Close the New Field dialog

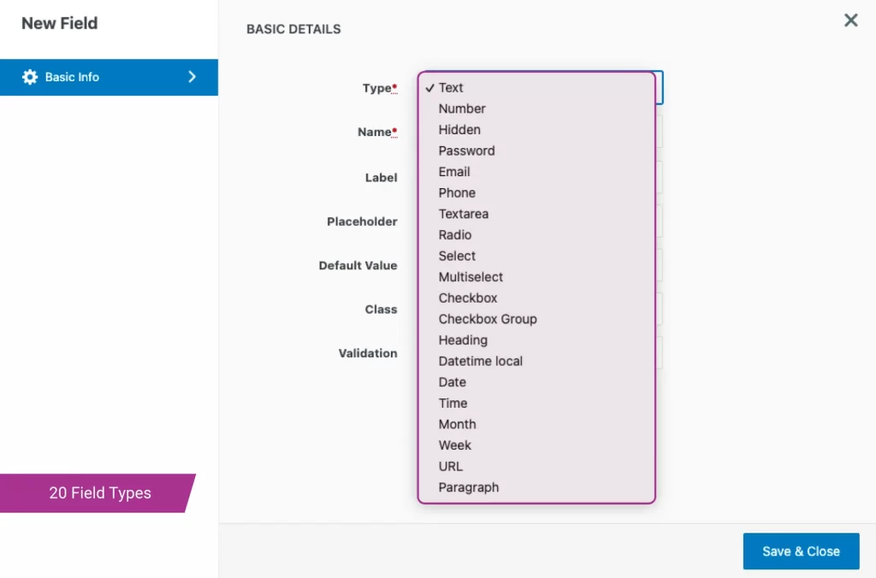851,21
